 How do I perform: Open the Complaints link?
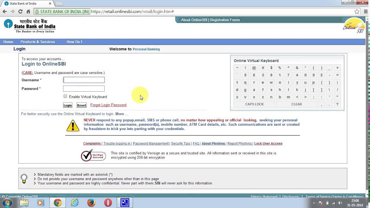coord(92,144)
